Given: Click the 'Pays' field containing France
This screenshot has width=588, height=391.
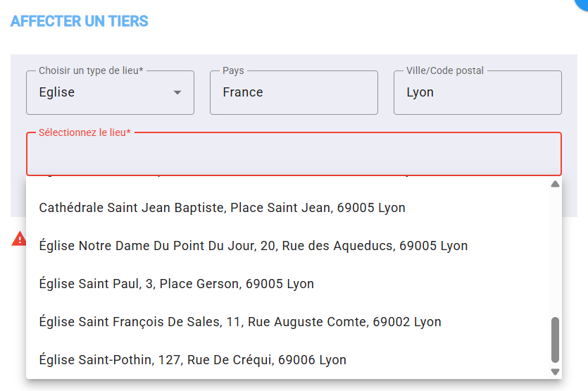Looking at the screenshot, I should click(x=294, y=92).
